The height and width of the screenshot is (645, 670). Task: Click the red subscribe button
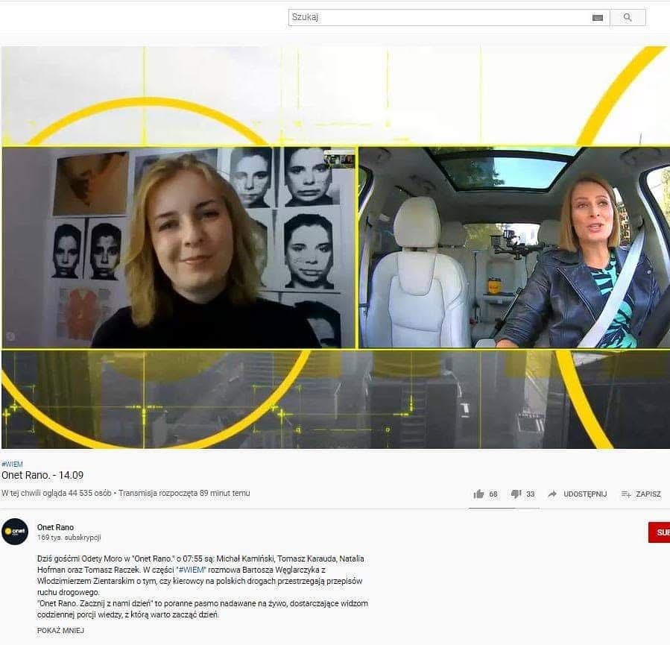point(659,532)
